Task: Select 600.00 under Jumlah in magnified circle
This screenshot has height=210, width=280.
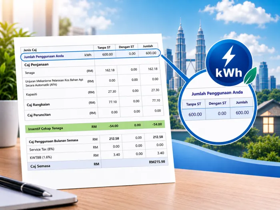Action: coord(242,113)
